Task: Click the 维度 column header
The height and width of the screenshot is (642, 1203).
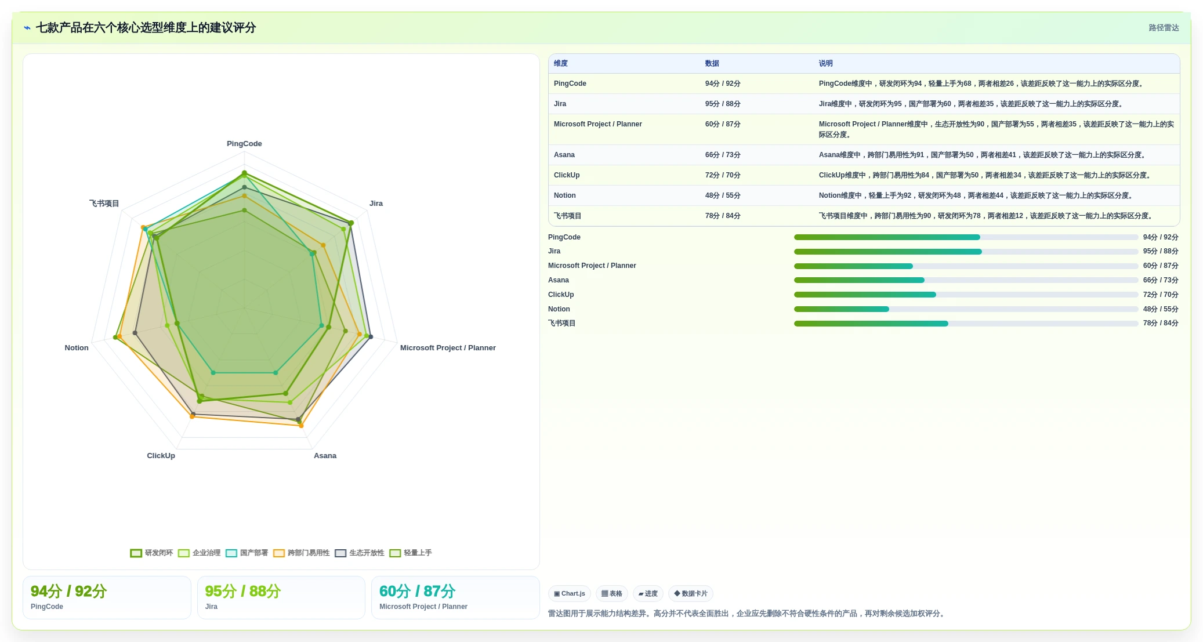Action: tap(561, 63)
